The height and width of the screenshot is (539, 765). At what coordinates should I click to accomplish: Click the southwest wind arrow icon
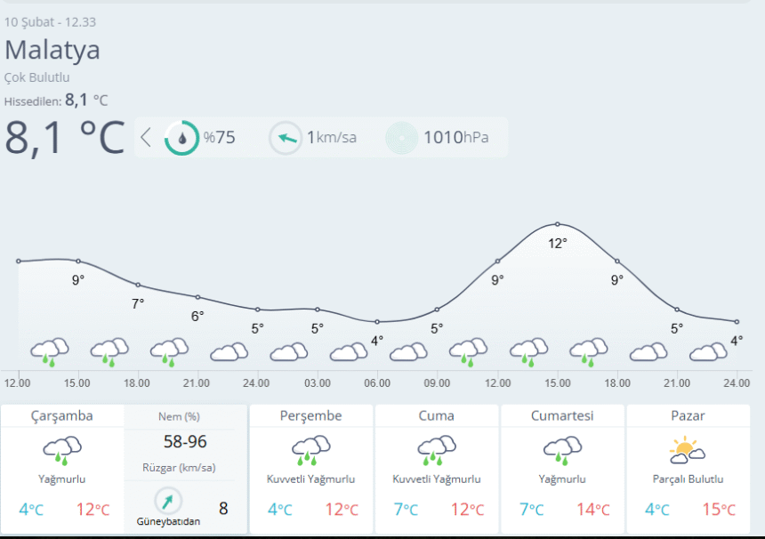click(168, 501)
